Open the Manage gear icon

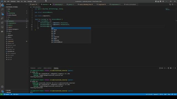(2, 91)
